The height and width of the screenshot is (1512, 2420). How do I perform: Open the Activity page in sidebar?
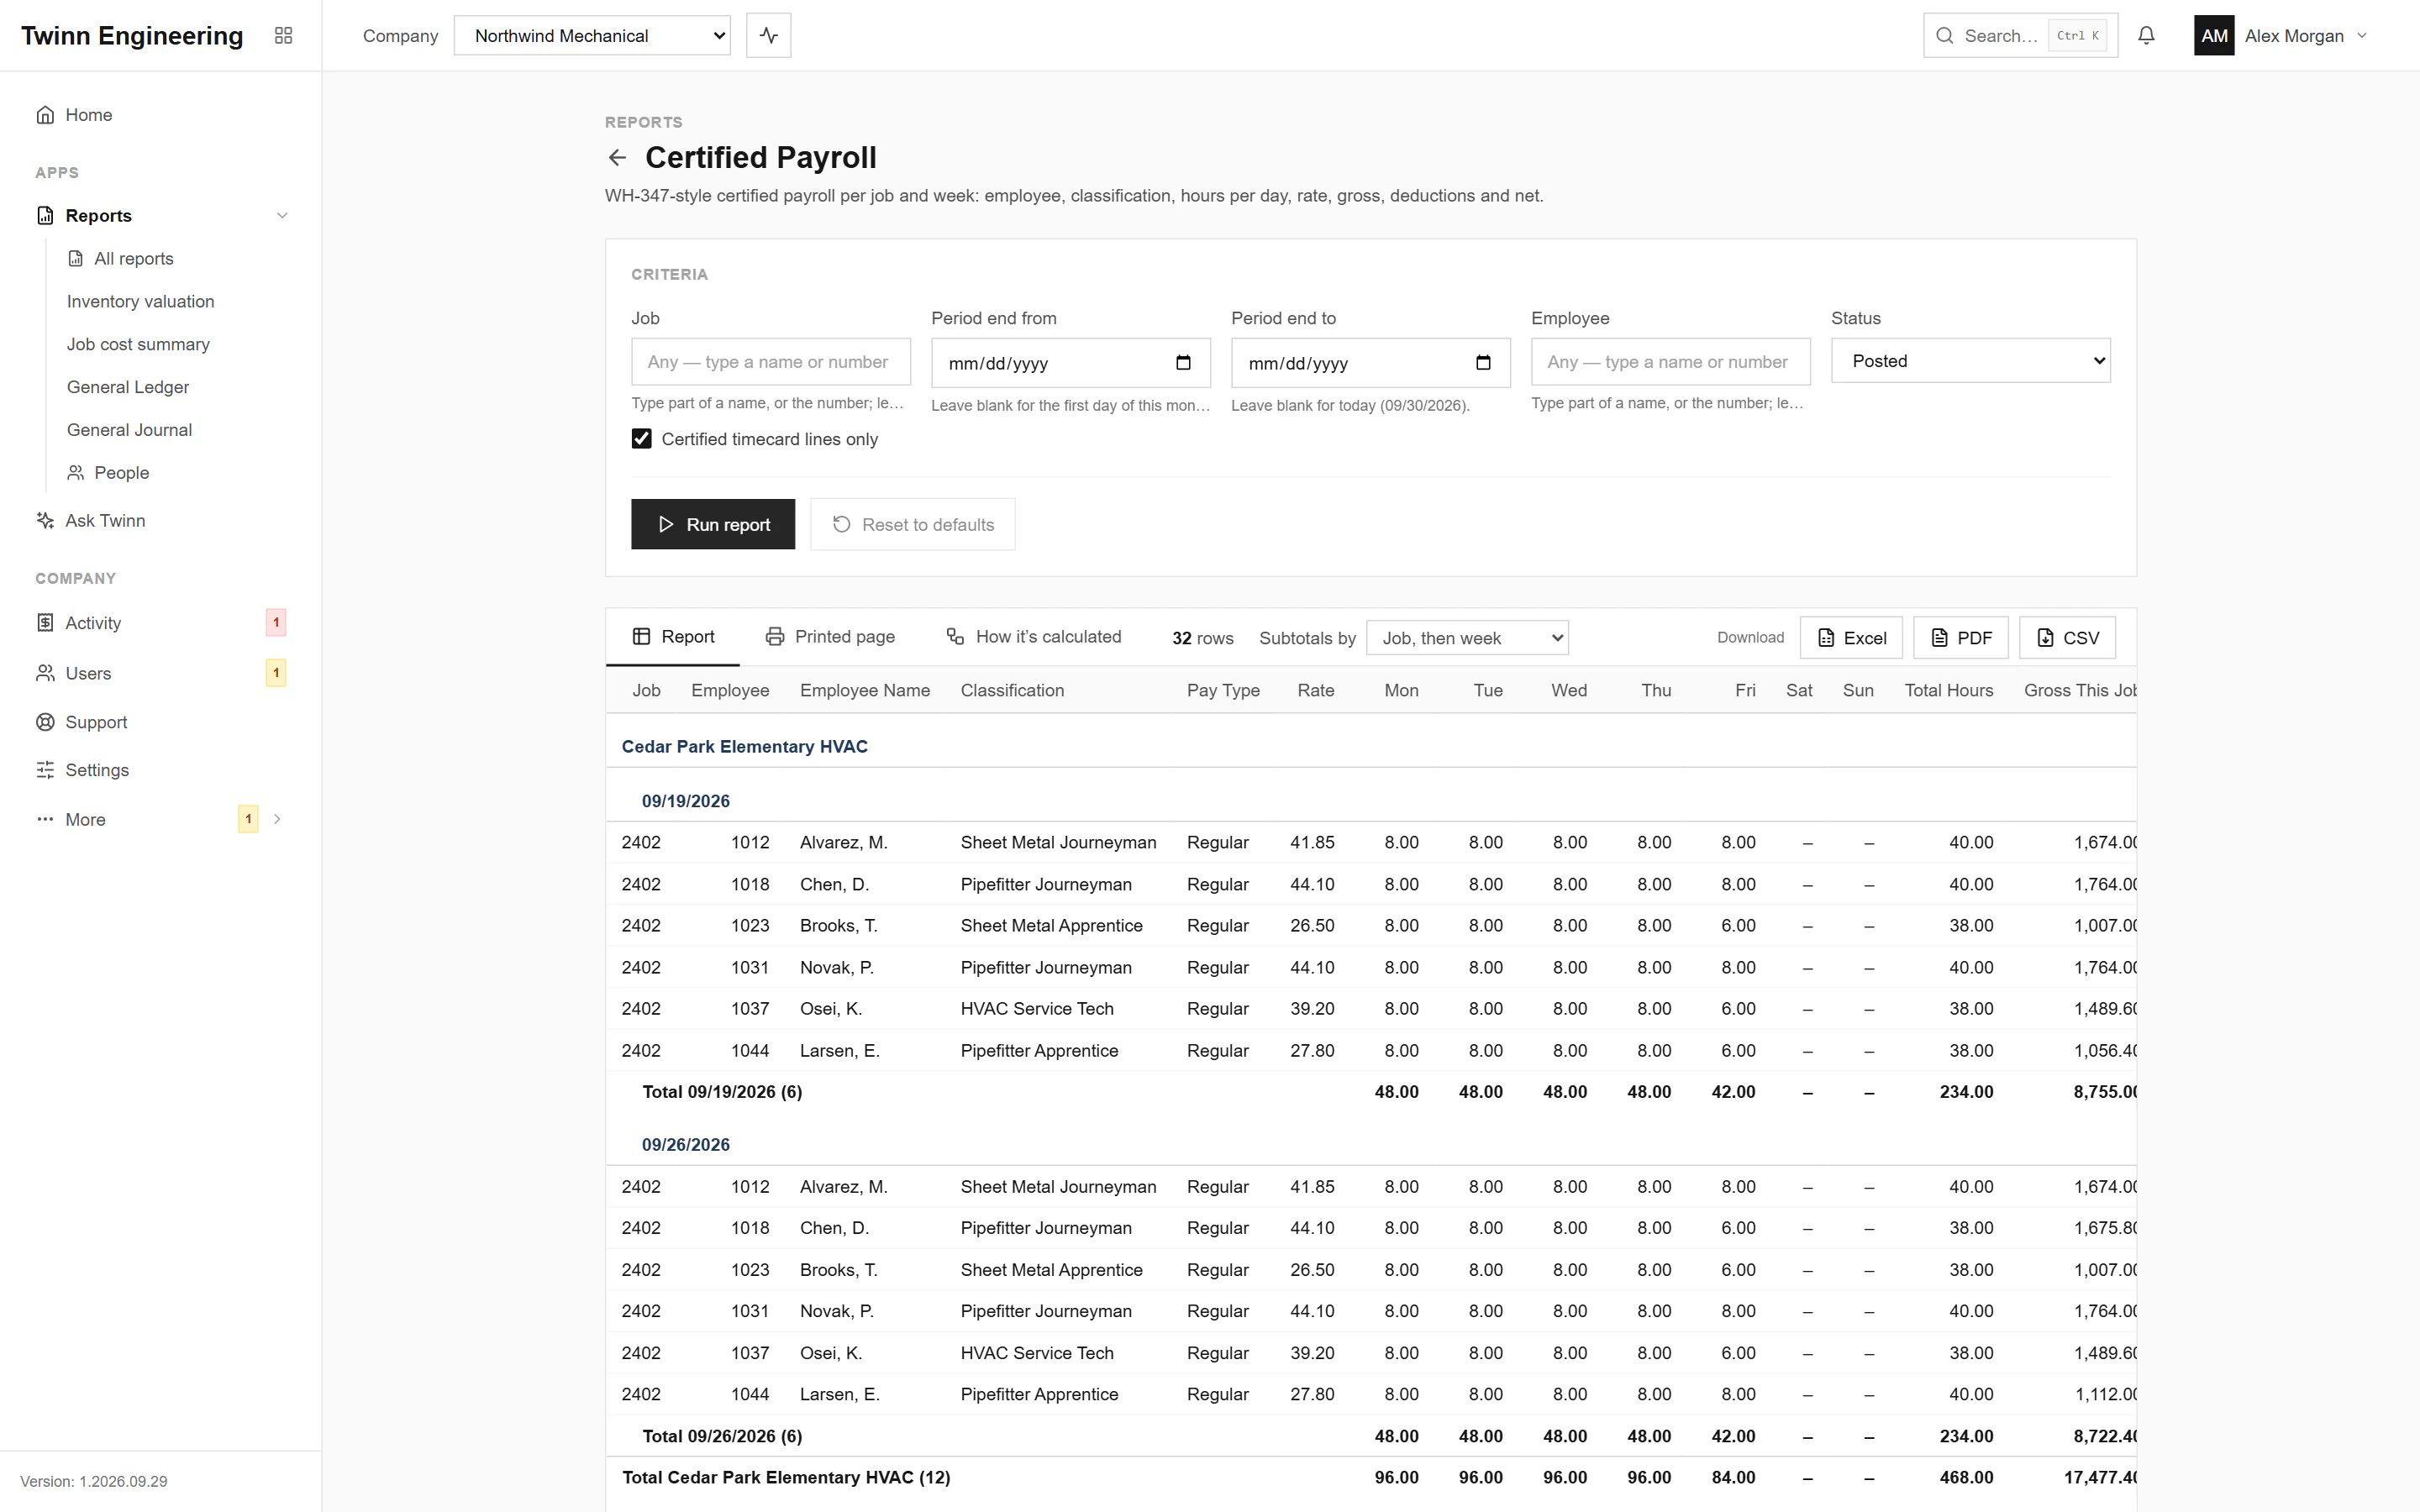[x=160, y=622]
